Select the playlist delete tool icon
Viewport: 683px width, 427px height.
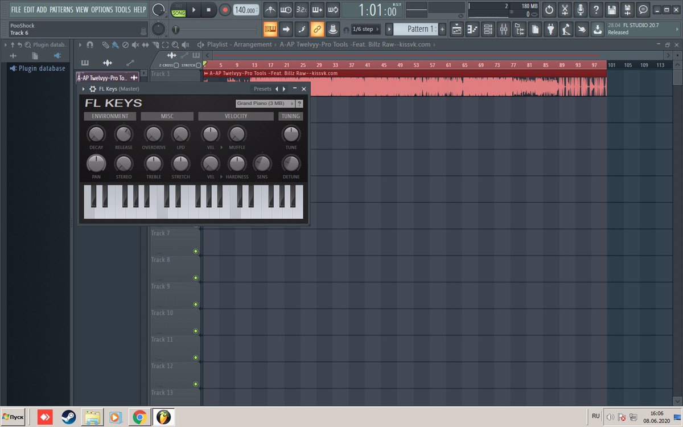(x=125, y=44)
